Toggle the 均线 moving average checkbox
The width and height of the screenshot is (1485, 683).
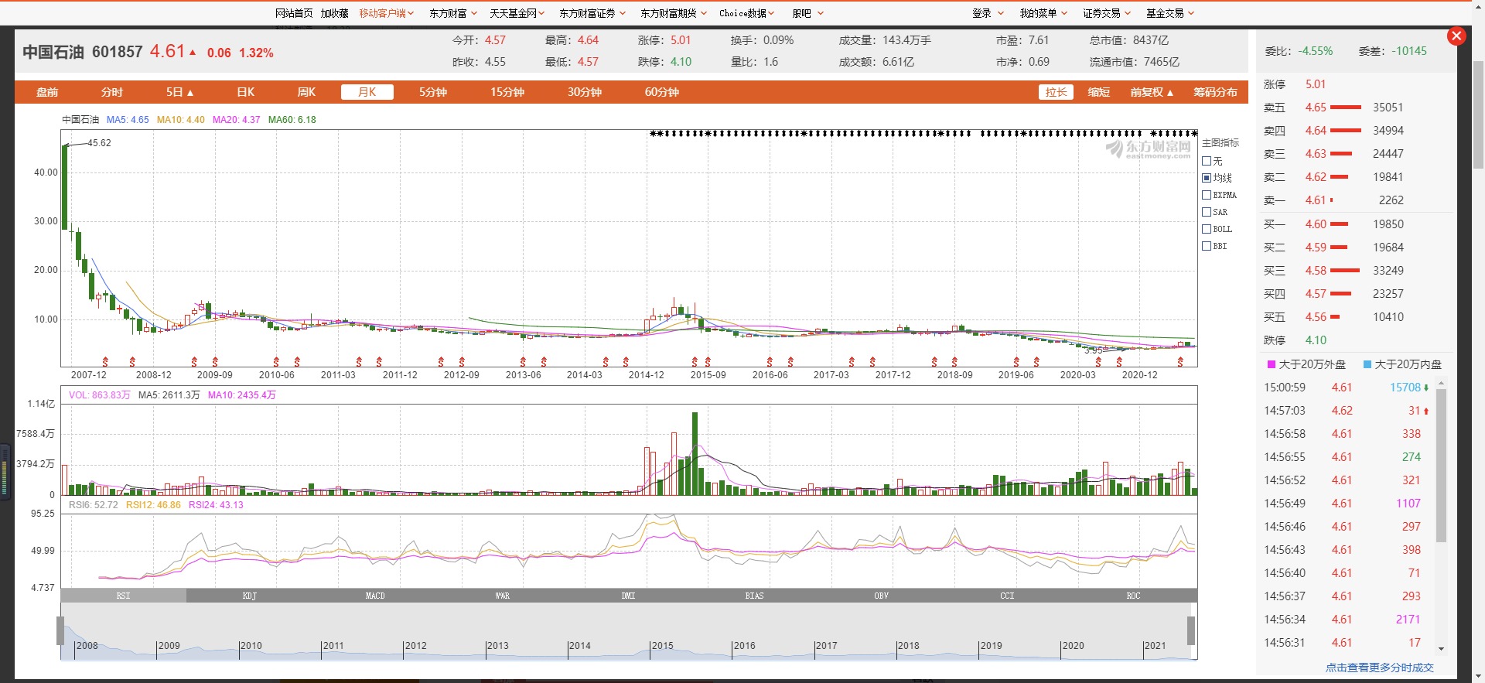[x=1207, y=178]
